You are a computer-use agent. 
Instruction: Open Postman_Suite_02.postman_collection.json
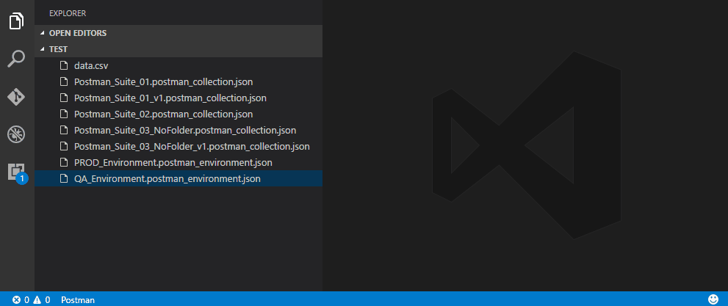[179, 114]
